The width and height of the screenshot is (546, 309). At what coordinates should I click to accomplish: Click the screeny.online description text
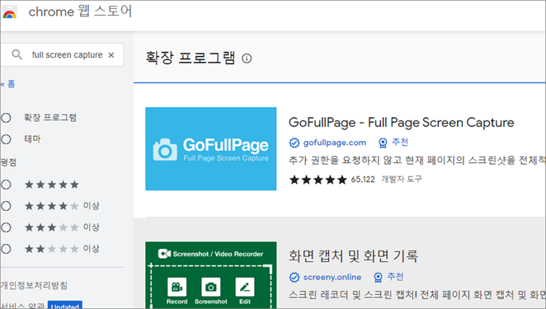coord(417,294)
